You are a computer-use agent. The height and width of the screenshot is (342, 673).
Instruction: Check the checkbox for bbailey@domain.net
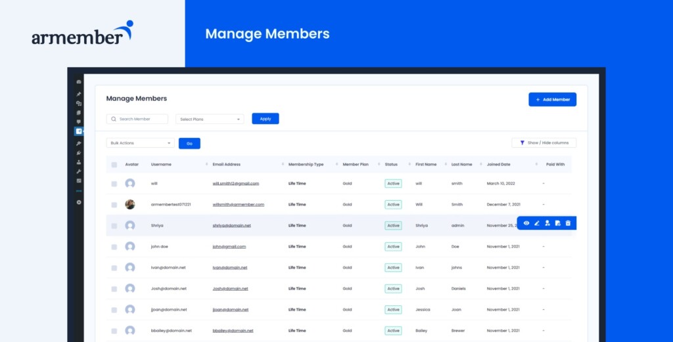pos(114,331)
